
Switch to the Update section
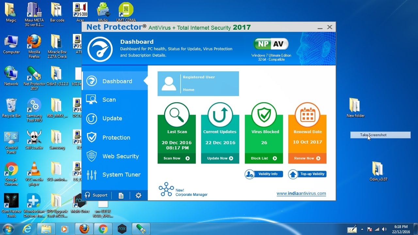tap(112, 118)
